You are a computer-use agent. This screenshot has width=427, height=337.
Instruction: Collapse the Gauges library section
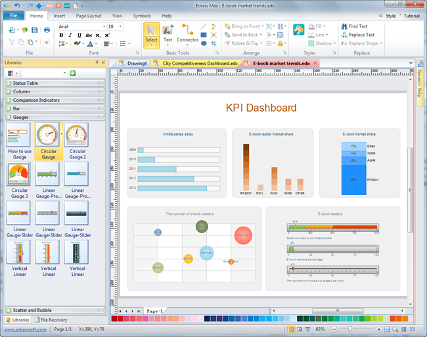(x=53, y=116)
